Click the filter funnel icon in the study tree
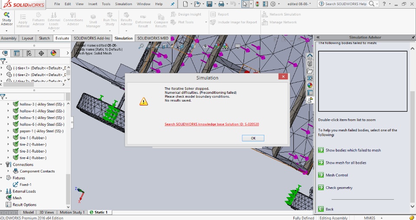 click(x=3, y=97)
